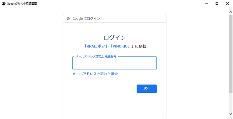Click the 次へ button
233x119 pixels.
[x=147, y=88]
